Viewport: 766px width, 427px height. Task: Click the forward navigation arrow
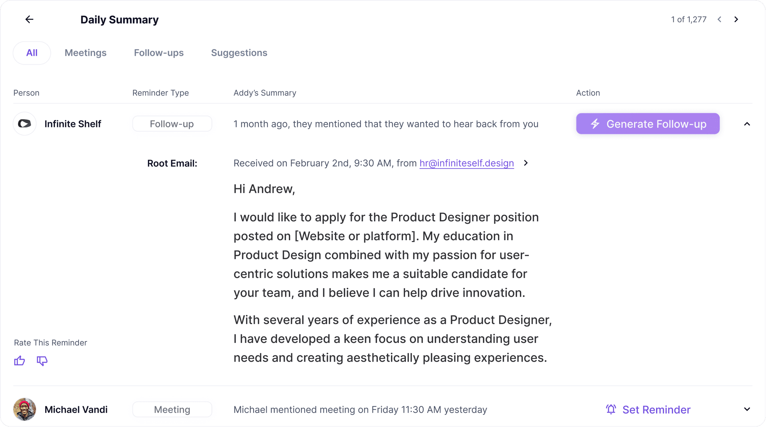pyautogui.click(x=737, y=19)
